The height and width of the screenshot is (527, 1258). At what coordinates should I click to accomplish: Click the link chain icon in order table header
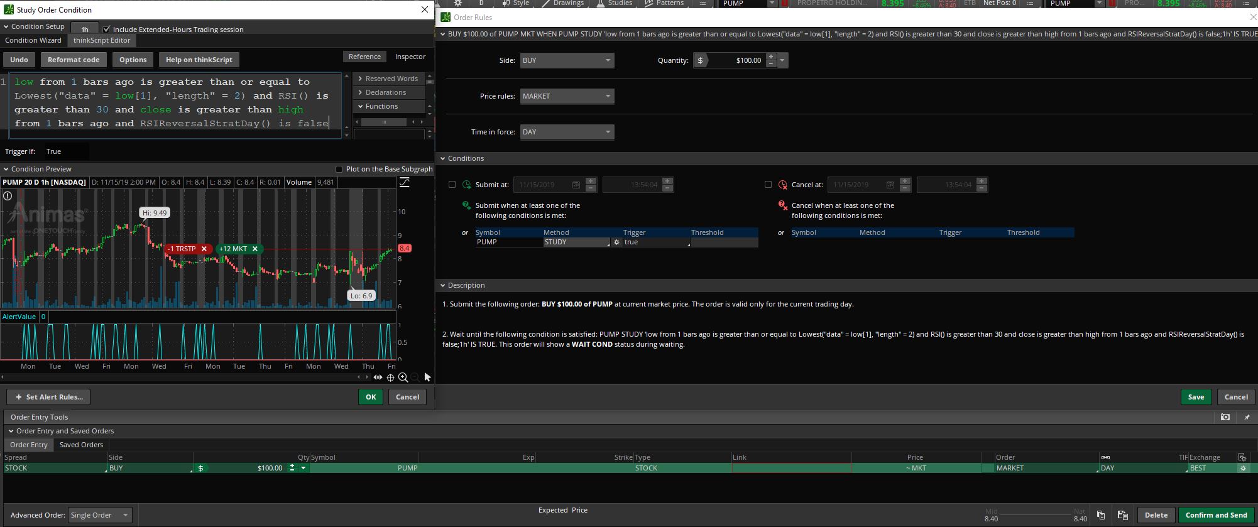pyautogui.click(x=1105, y=457)
